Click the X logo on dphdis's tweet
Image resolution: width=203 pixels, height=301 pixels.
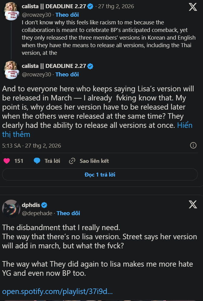[x=193, y=205]
